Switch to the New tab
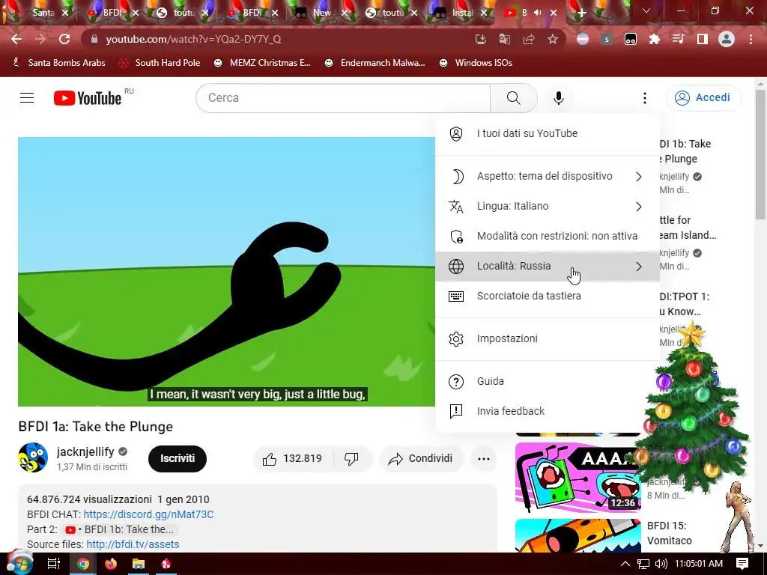 321,13
